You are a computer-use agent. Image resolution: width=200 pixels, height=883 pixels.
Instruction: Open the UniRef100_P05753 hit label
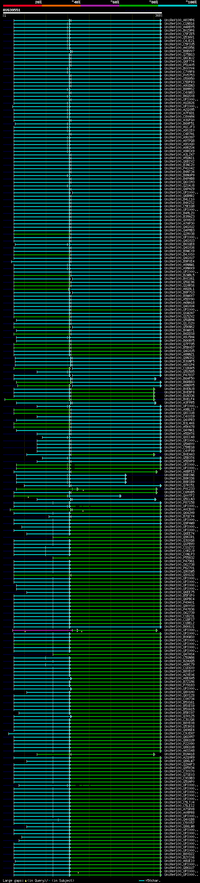pos(179,75)
